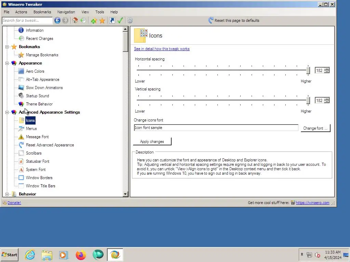Open the Message Font tweak
The image size is (350, 262).
pyautogui.click(x=37, y=137)
